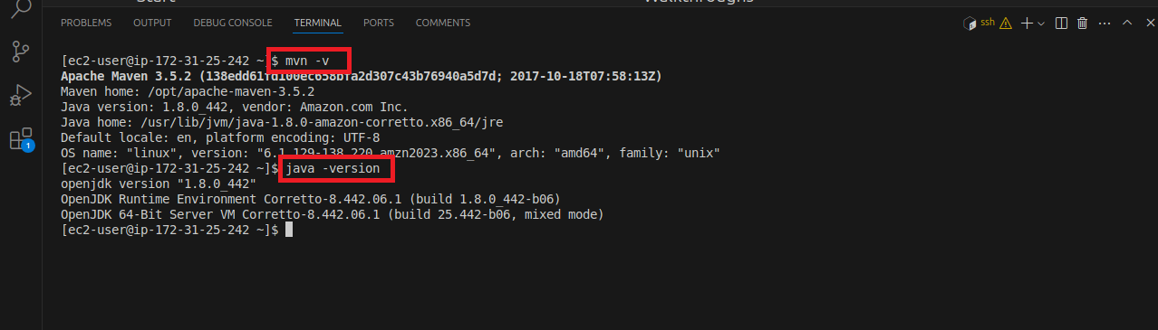Open the more actions ellipsis menu
Viewport: 1158px width, 330px height.
(1104, 23)
